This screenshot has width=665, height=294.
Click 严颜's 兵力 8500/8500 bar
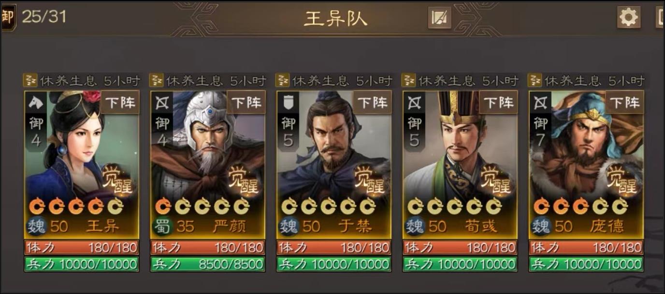208,264
